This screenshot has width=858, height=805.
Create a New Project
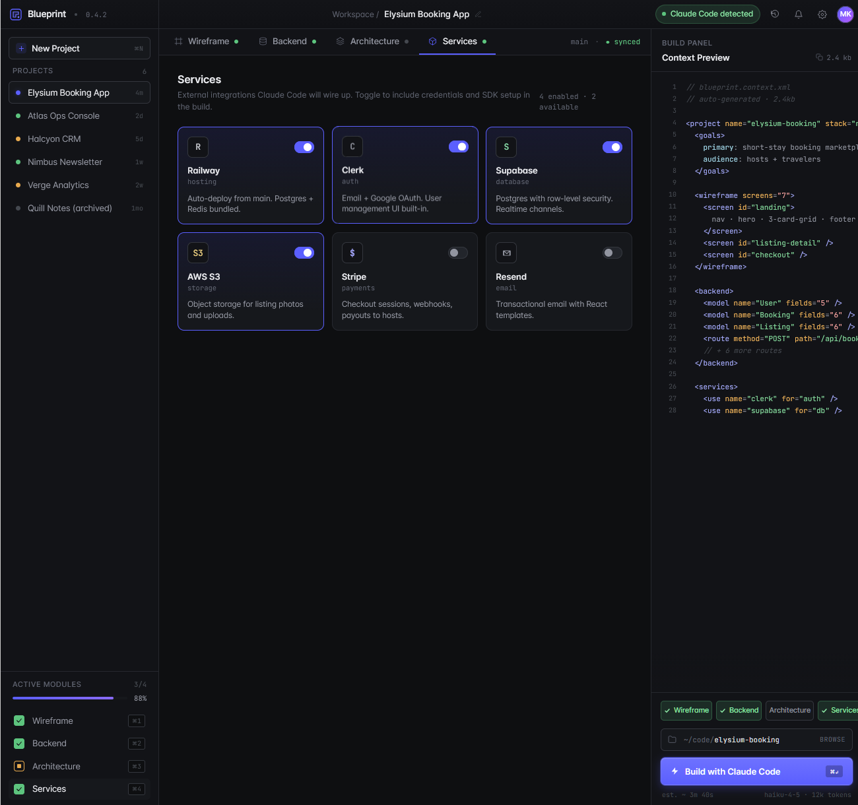pos(79,48)
